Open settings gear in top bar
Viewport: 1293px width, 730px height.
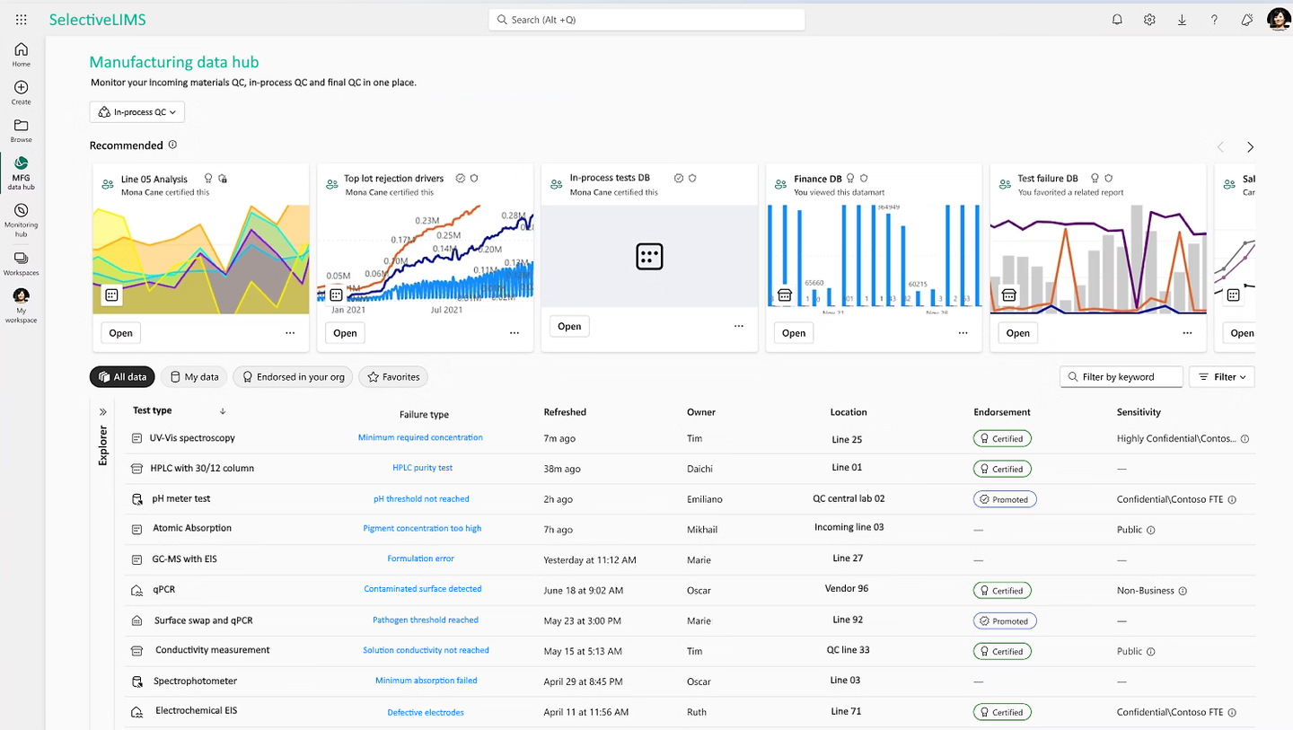(1149, 20)
